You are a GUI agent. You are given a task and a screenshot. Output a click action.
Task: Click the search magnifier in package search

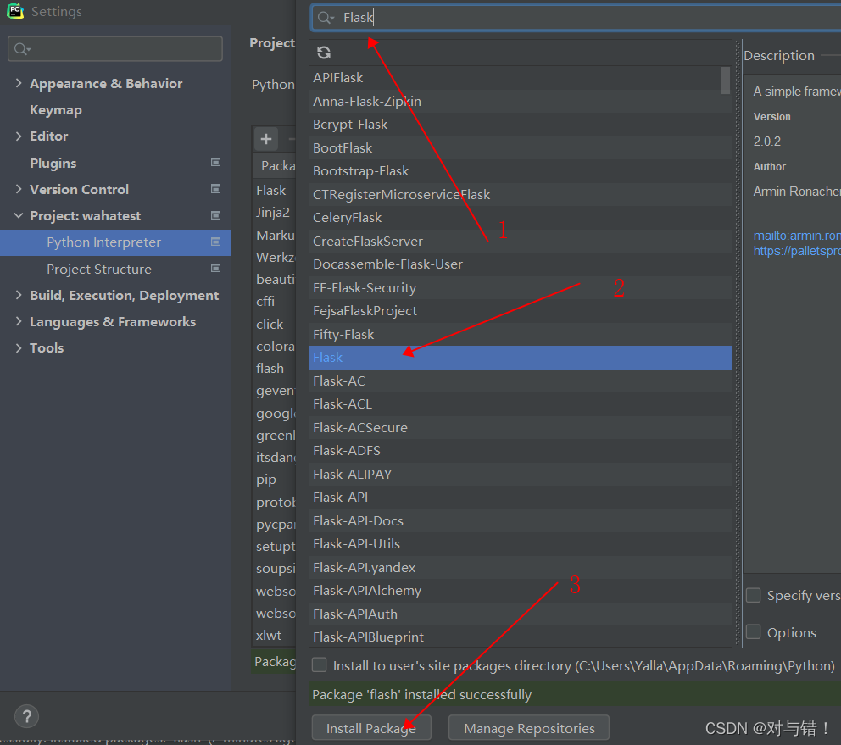(325, 18)
